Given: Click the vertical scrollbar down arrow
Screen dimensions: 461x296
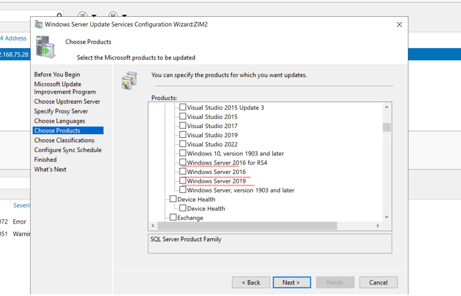Looking at the screenshot, I should pos(386,217).
